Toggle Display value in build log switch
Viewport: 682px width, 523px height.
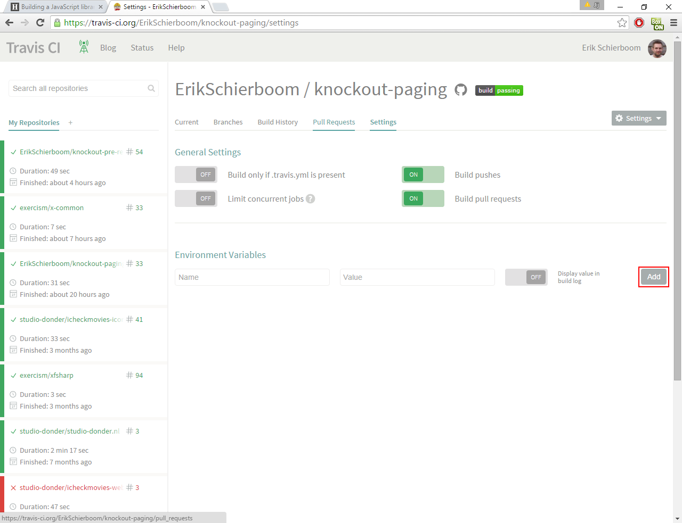click(x=526, y=277)
